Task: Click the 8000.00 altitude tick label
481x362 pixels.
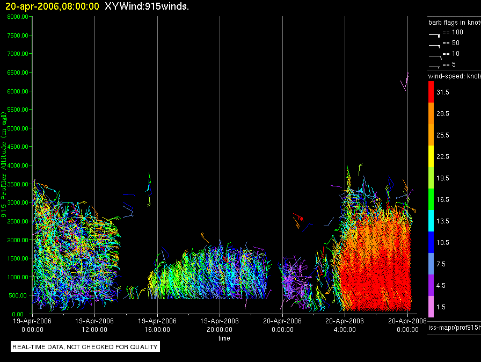Action: (x=18, y=17)
